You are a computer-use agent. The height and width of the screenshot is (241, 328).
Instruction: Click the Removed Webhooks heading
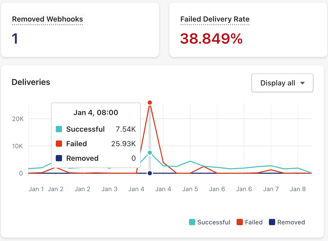(47, 19)
